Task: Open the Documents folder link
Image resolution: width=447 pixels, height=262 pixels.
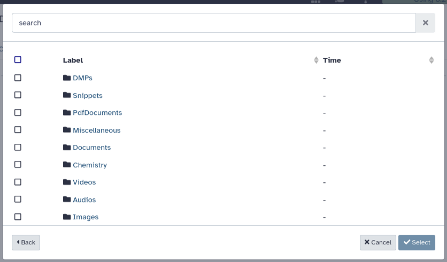Action: click(92, 148)
